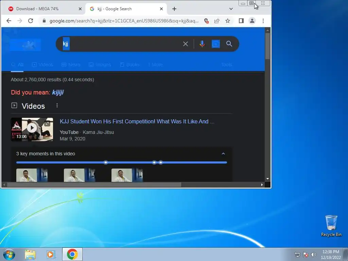Open the Windows Start menu
The width and height of the screenshot is (348, 261).
(x=9, y=254)
